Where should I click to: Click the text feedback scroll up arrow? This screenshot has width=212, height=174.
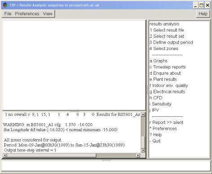pyautogui.click(x=143, y=114)
